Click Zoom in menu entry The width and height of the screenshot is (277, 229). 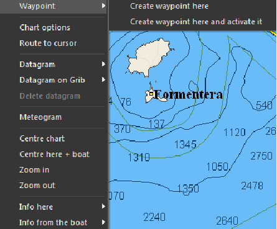click(x=34, y=170)
